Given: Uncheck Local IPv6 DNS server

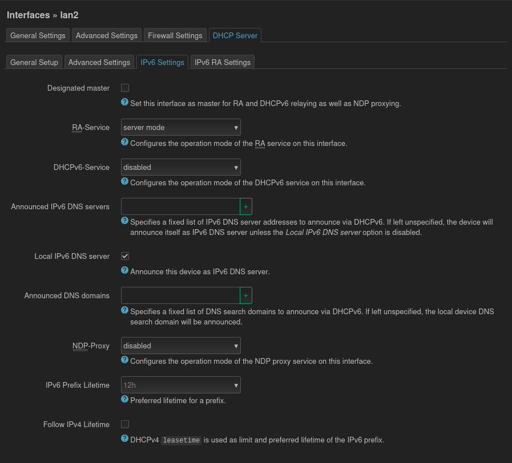Looking at the screenshot, I should (x=125, y=256).
